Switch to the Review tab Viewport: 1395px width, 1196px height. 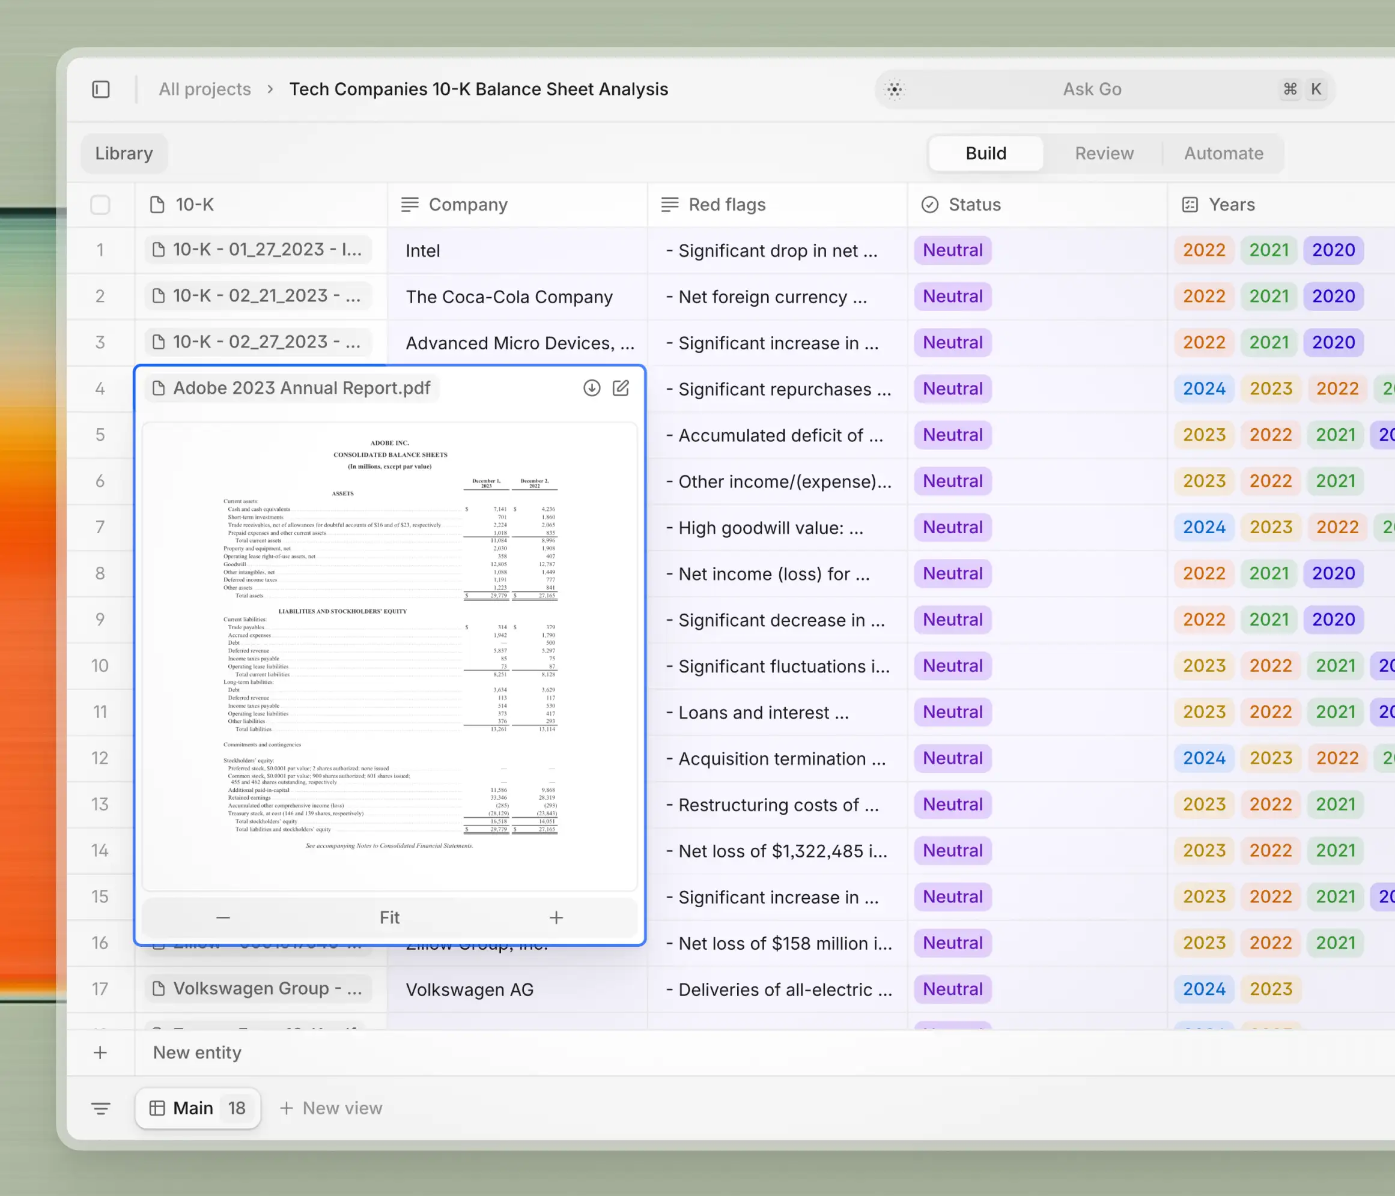click(x=1103, y=153)
